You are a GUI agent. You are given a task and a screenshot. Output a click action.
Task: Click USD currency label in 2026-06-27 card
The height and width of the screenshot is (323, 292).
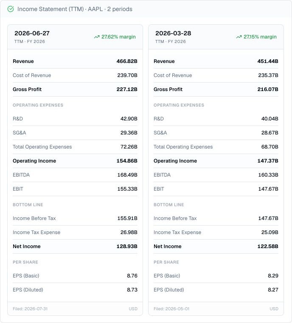133,309
